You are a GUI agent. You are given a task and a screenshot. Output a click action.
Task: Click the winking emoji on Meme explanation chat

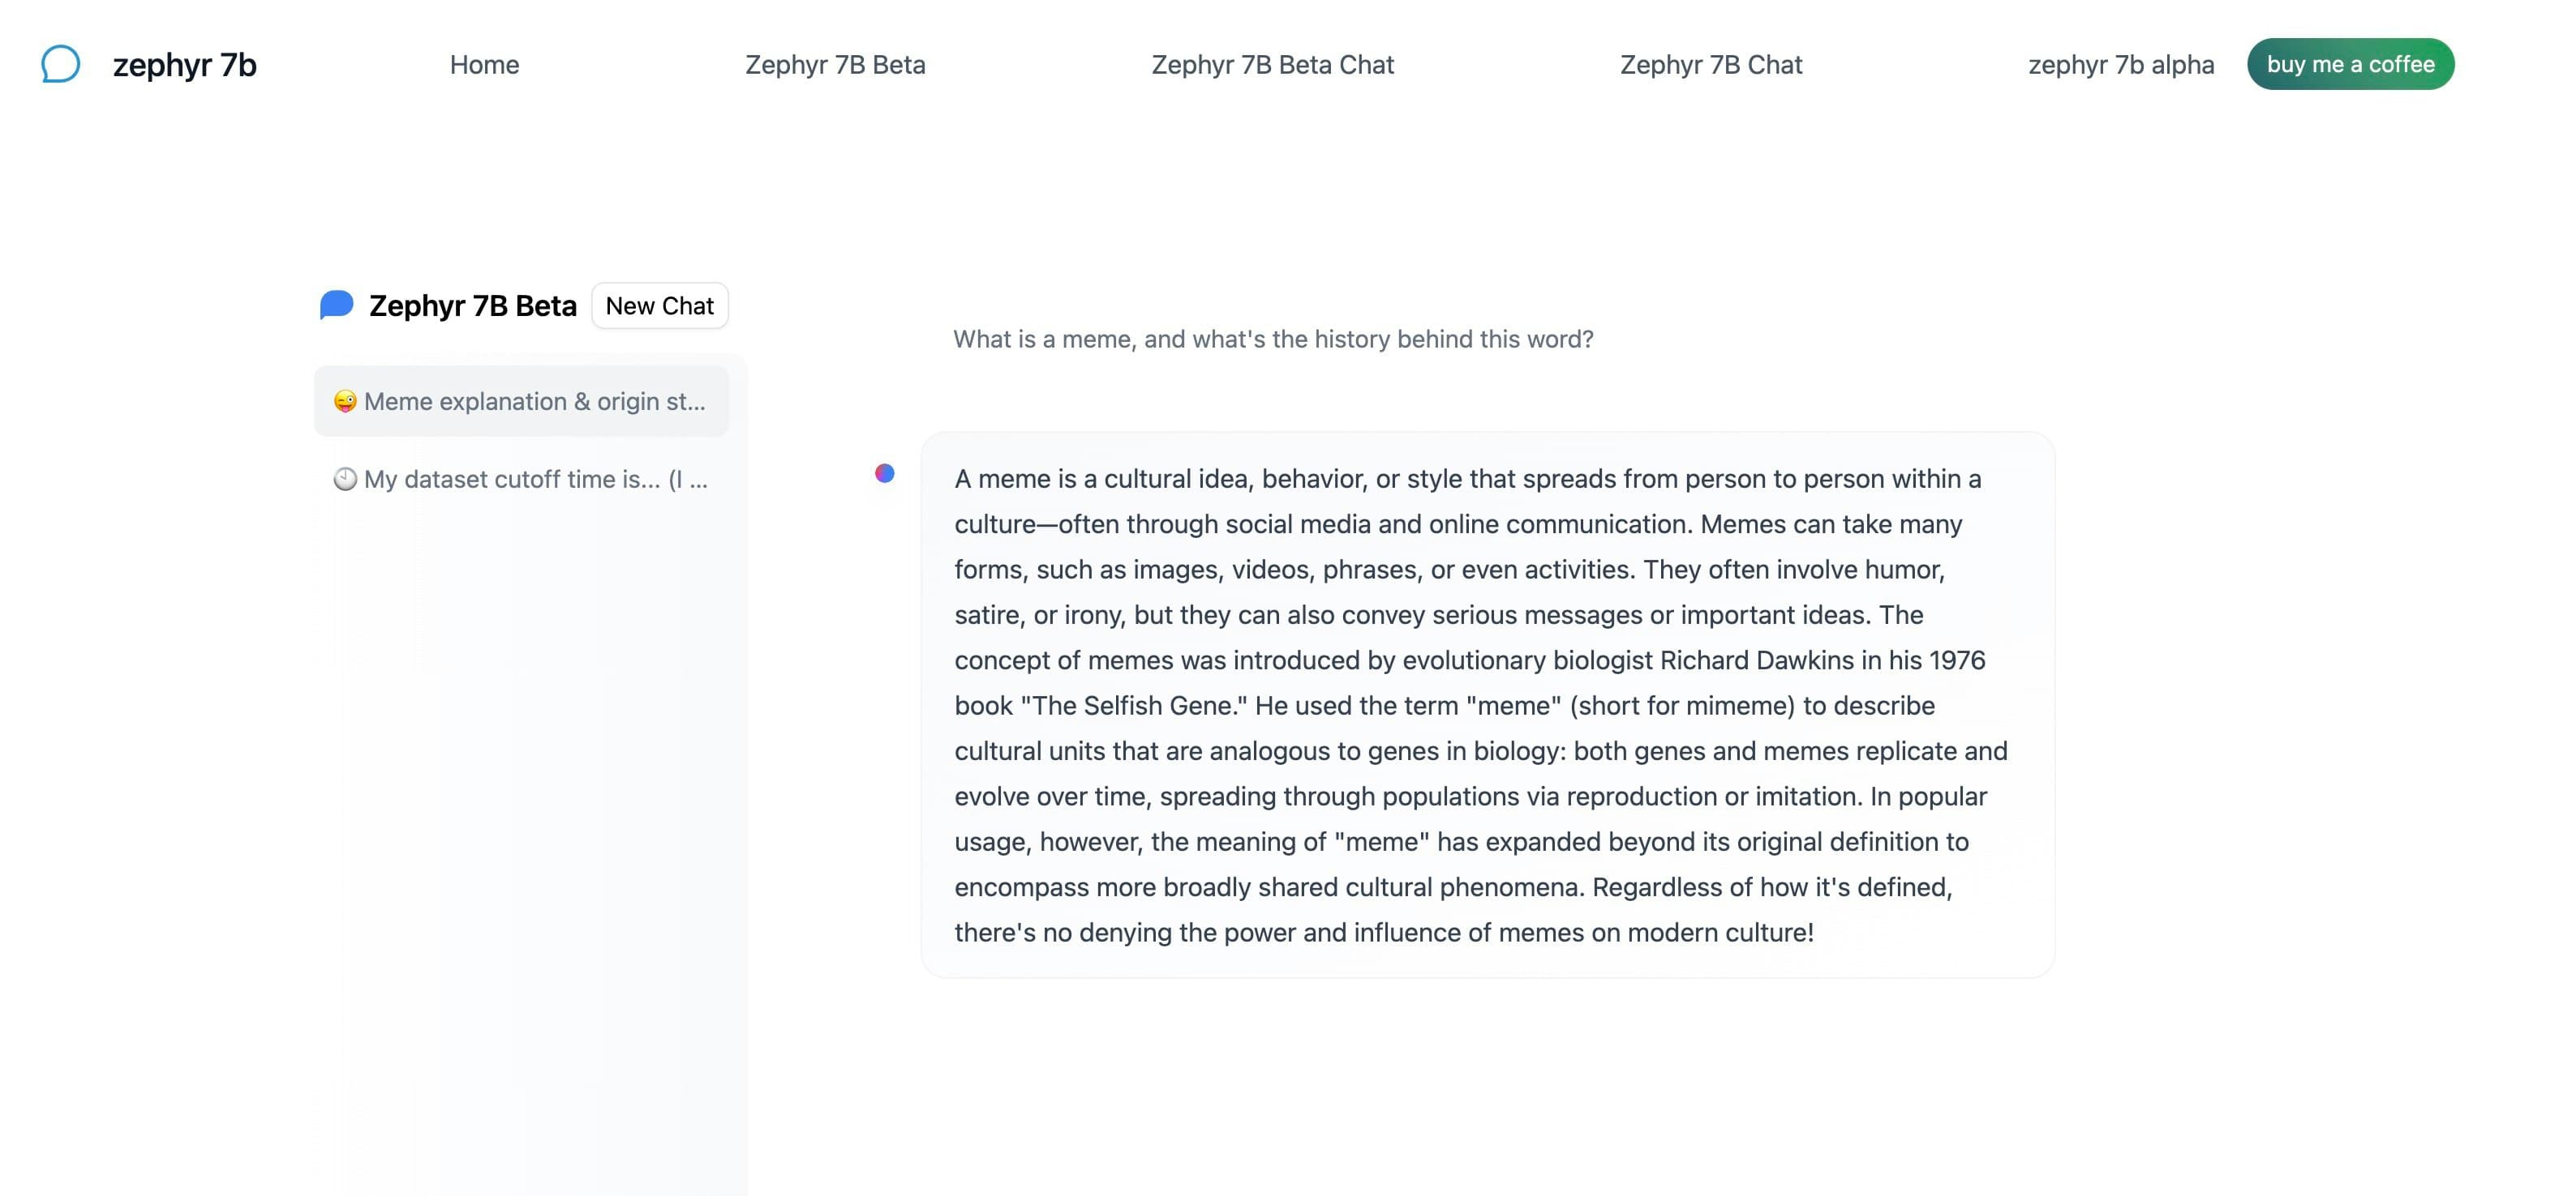pyautogui.click(x=345, y=402)
